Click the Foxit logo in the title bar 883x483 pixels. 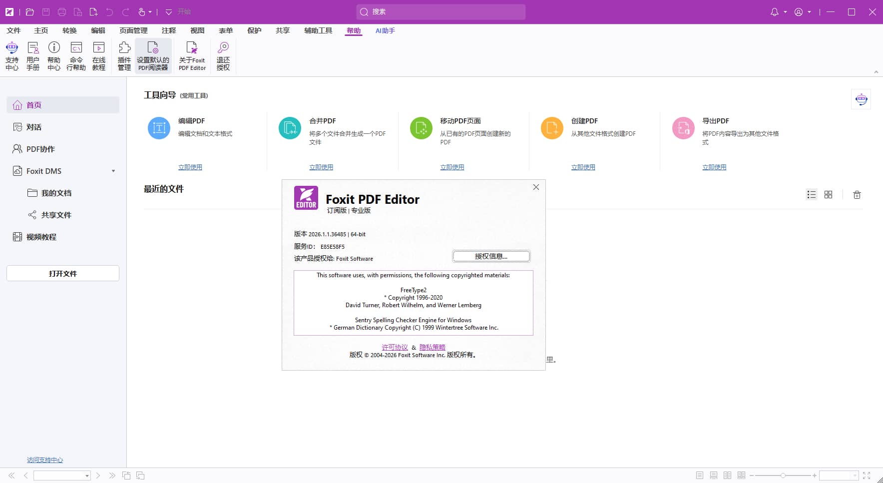pos(9,12)
